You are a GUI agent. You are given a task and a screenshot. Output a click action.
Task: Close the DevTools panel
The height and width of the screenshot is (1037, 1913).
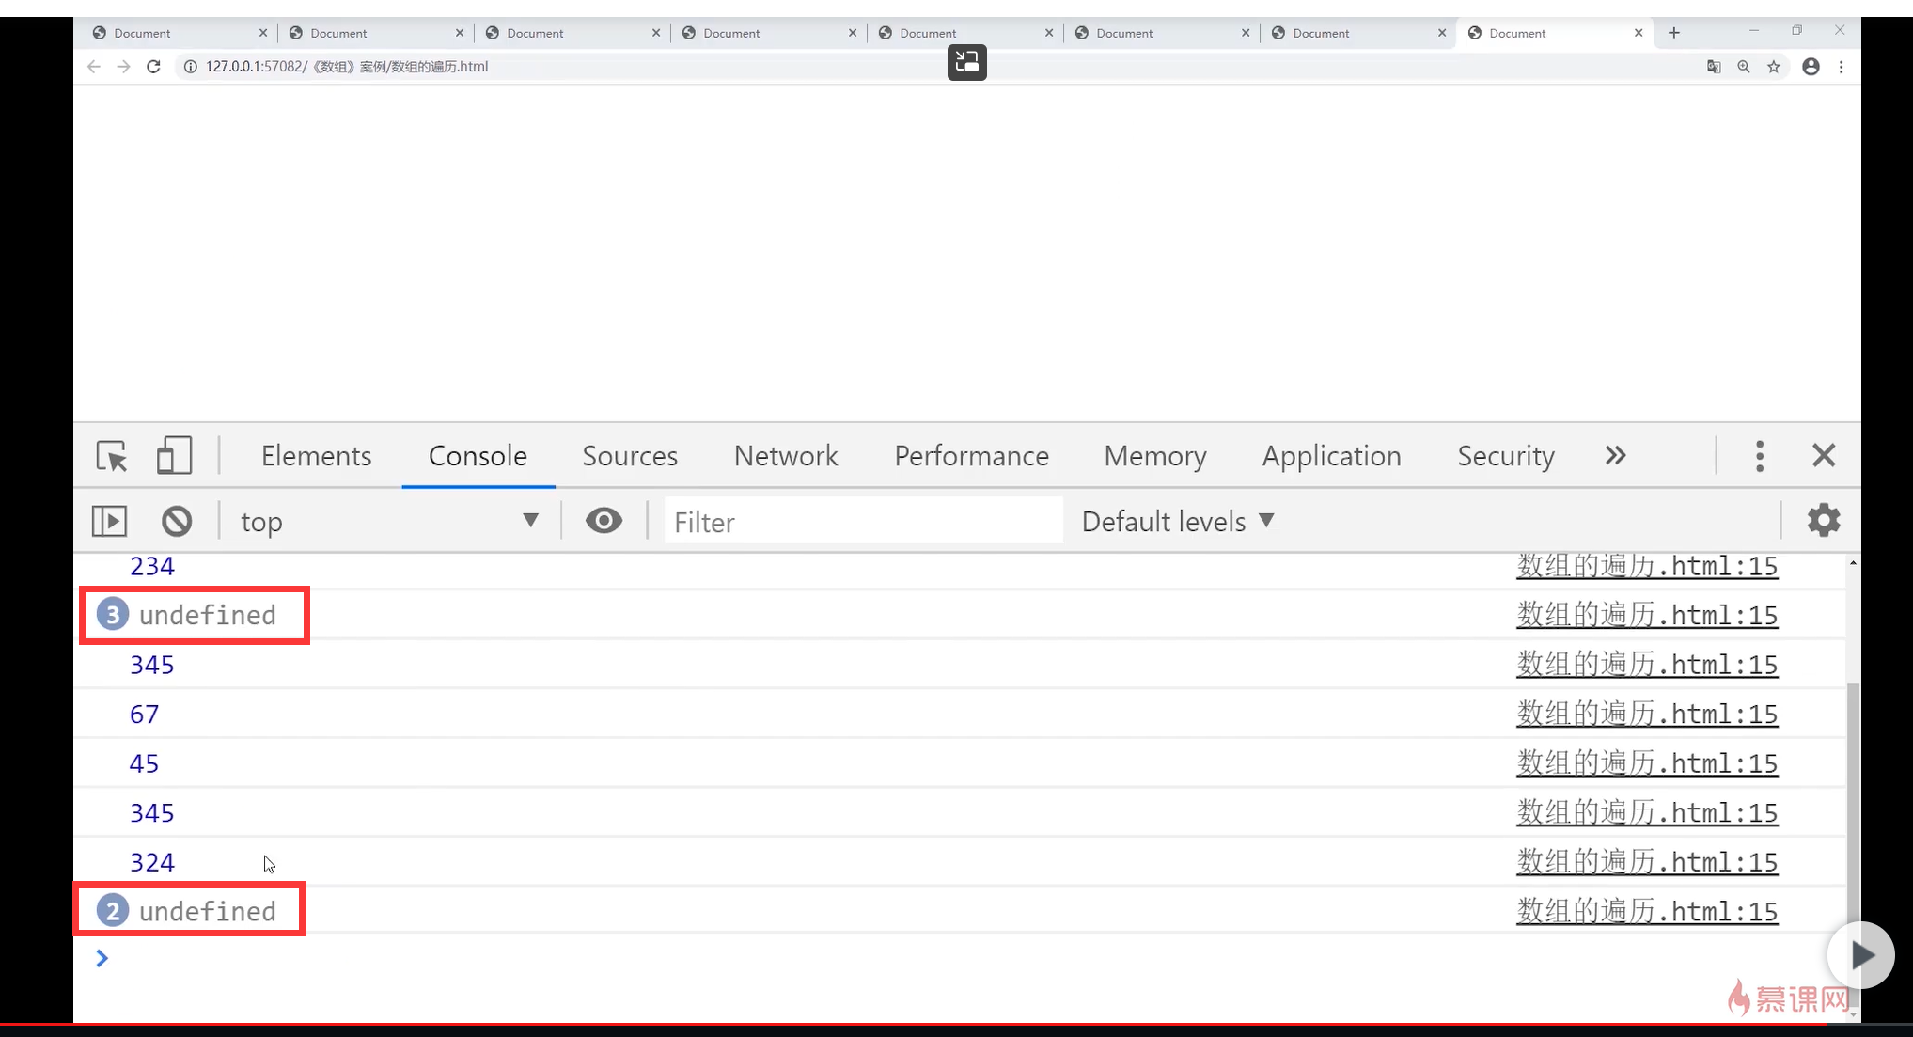click(1824, 456)
